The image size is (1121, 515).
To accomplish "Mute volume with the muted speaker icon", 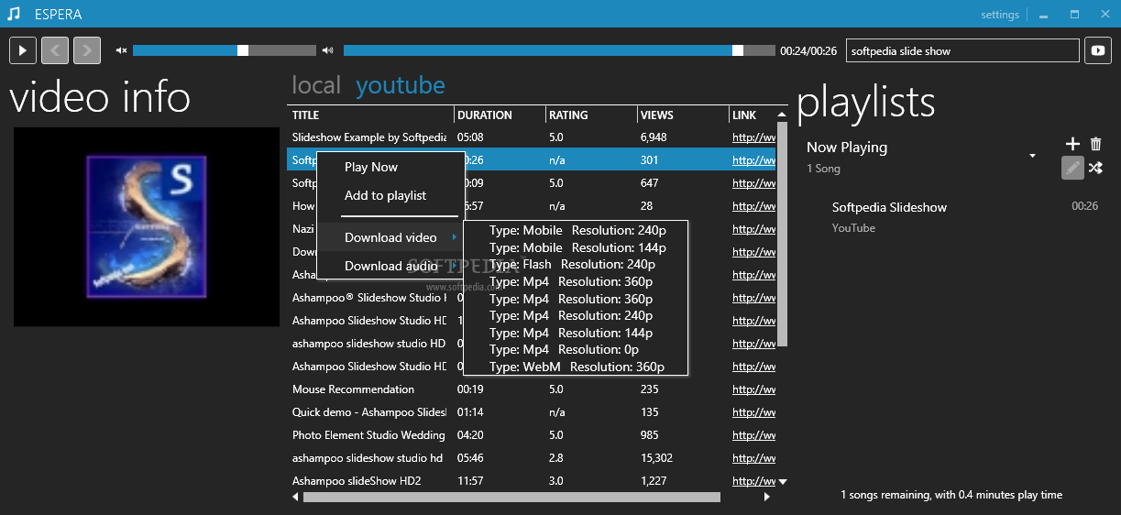I will pyautogui.click(x=121, y=50).
